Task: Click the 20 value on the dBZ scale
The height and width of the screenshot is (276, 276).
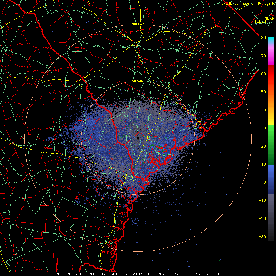Action: [263, 146]
